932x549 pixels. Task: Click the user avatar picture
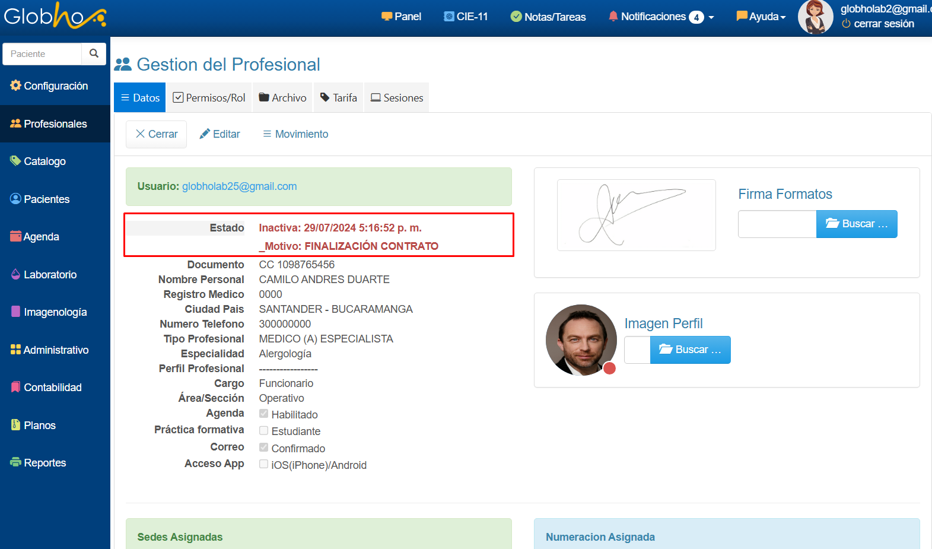(815, 17)
